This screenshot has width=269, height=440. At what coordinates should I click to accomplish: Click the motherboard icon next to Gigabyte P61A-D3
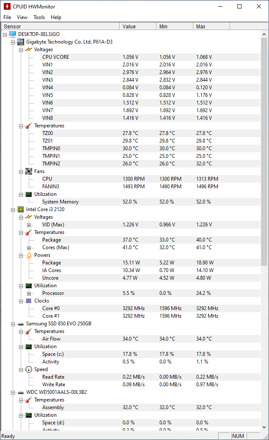click(21, 42)
